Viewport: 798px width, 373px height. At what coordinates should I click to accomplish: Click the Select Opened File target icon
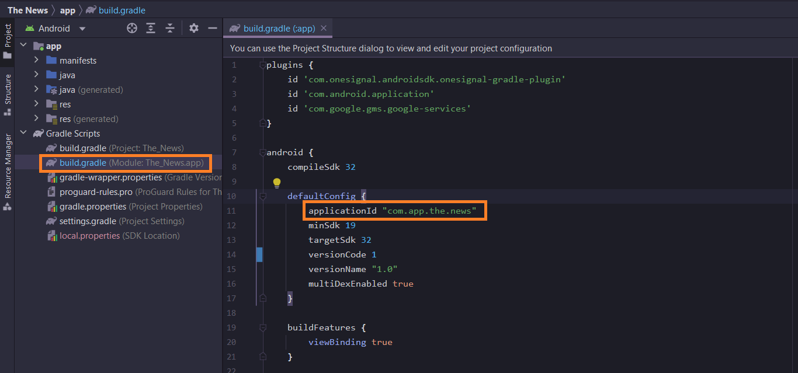click(x=132, y=28)
